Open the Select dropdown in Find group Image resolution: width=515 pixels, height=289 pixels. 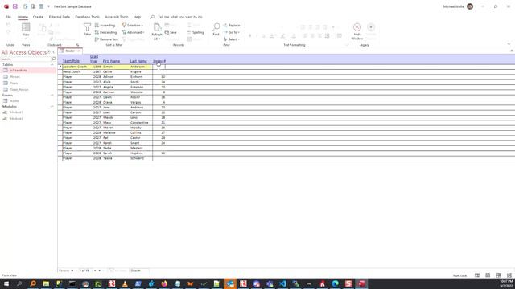pyautogui.click(x=232, y=39)
